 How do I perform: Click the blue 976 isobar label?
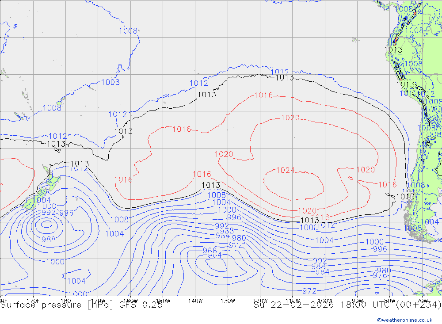click(380, 275)
